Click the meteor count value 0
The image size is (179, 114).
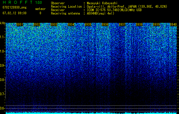pyautogui.click(x=40, y=13)
